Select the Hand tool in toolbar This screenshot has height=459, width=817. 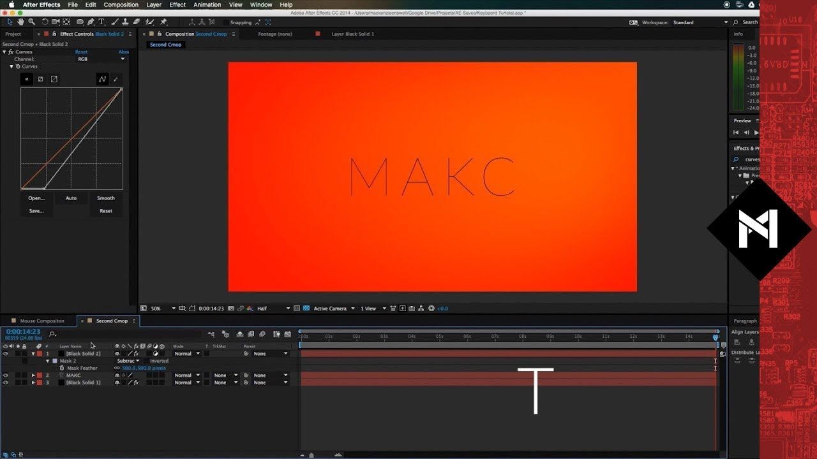click(x=21, y=22)
